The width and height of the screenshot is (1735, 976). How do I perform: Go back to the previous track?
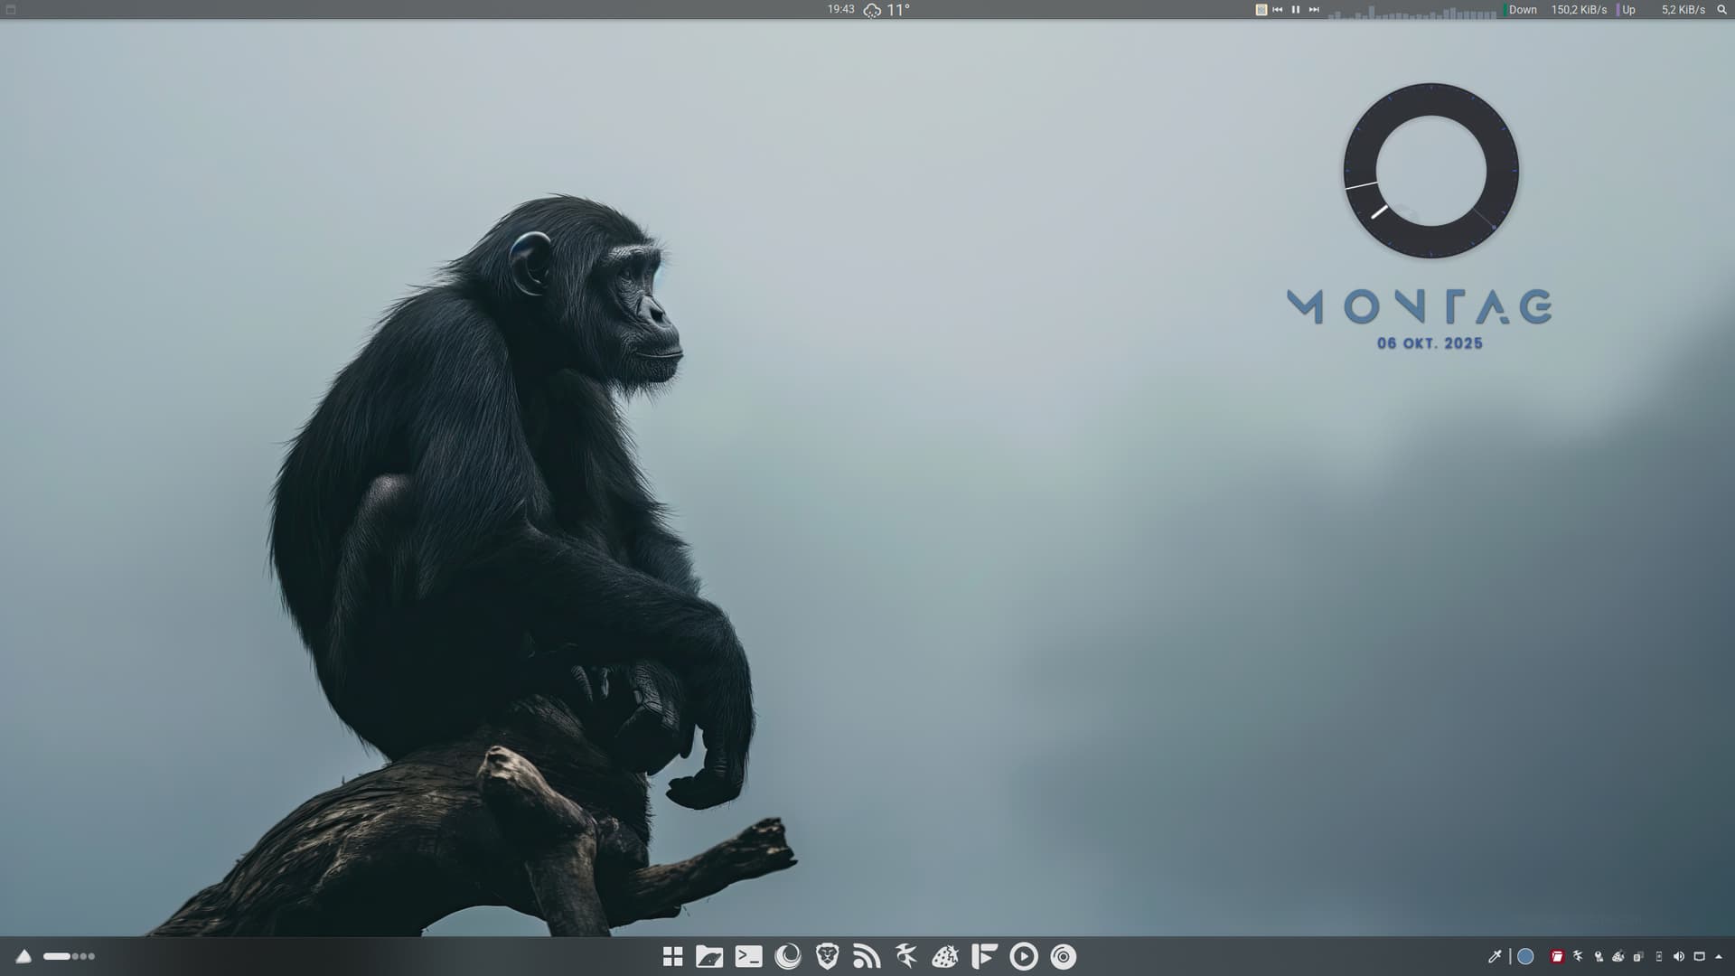[x=1278, y=9]
